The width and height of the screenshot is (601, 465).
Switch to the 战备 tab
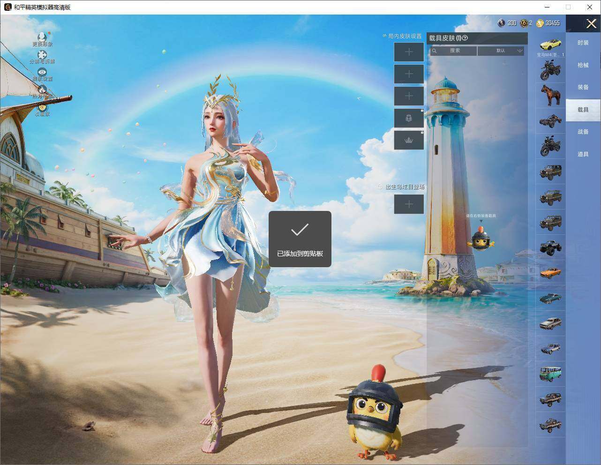(583, 132)
